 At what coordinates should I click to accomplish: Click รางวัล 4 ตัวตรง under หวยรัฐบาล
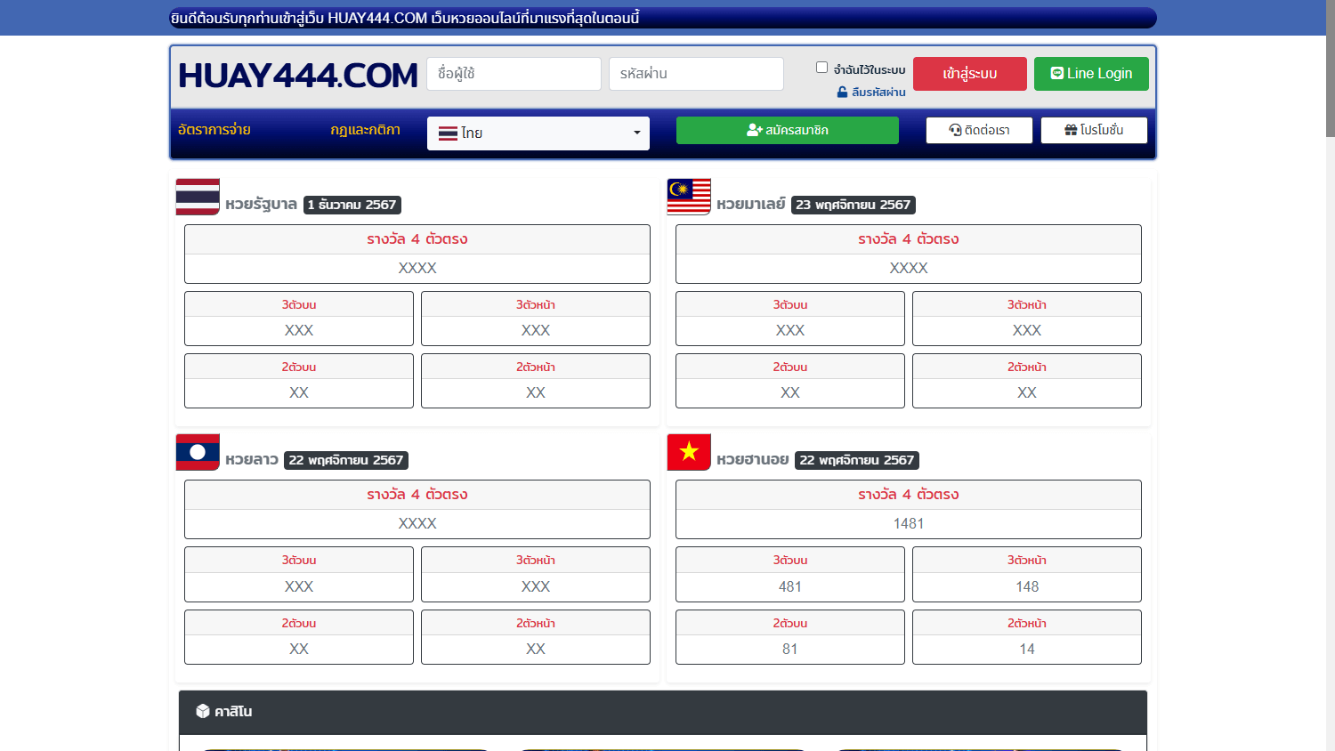click(x=417, y=239)
